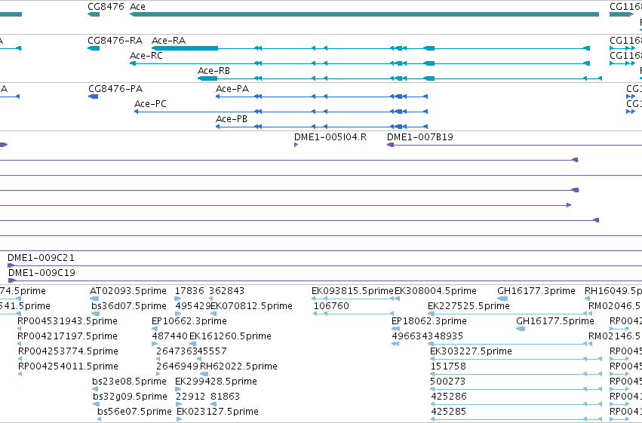Open the CG8476-PA protein label
The height and width of the screenshot is (423, 642).
tap(115, 89)
